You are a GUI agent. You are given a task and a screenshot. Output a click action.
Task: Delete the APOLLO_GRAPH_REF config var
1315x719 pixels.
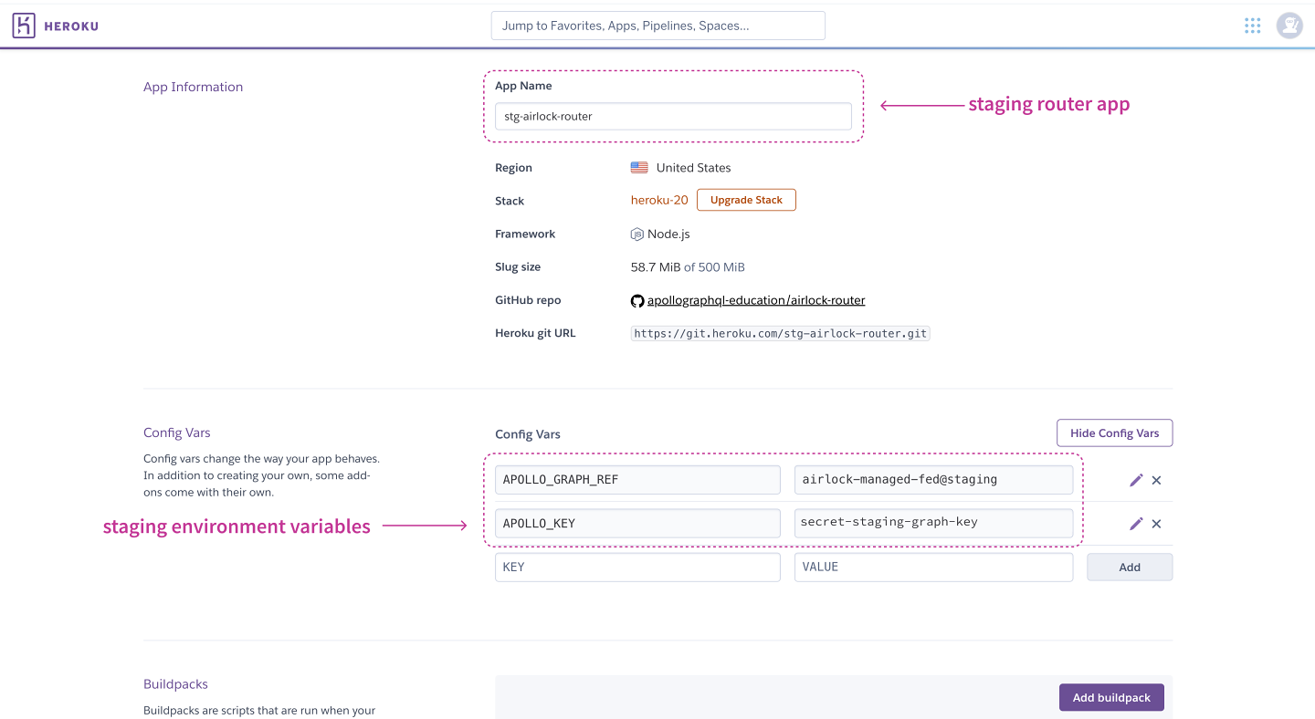click(x=1156, y=480)
